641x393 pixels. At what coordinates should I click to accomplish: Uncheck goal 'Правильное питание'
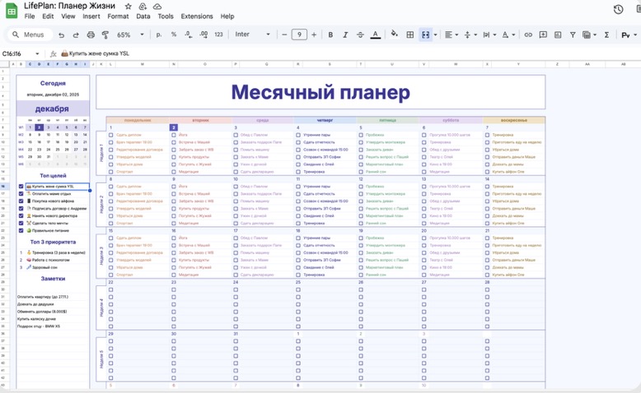click(21, 230)
